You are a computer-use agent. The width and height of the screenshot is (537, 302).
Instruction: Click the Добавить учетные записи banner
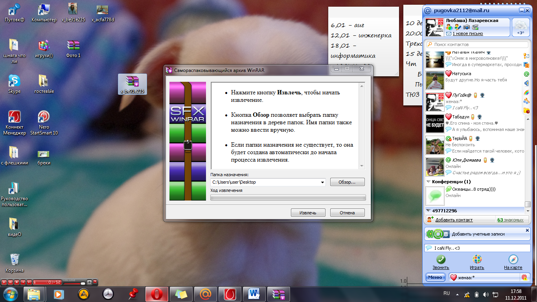pyautogui.click(x=477, y=234)
